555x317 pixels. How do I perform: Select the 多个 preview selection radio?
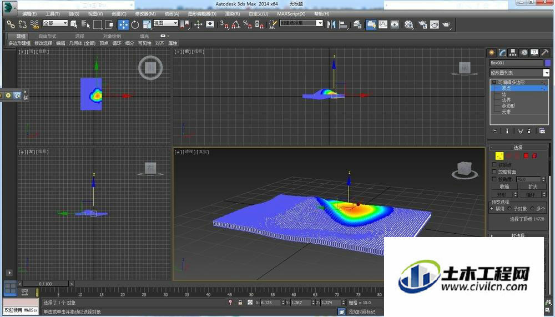click(532, 209)
